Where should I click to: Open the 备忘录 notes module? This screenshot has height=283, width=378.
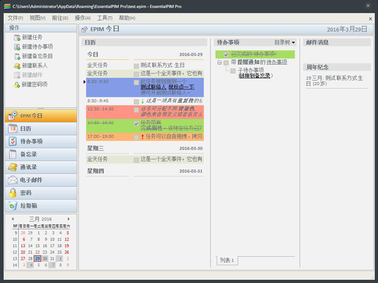pyautogui.click(x=41, y=154)
